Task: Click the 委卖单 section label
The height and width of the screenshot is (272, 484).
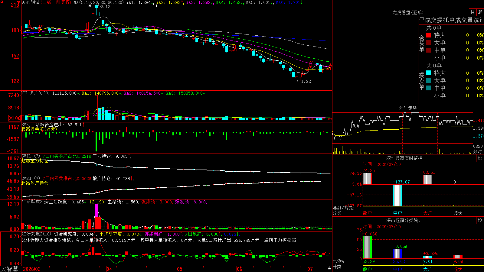Action: pos(422,81)
